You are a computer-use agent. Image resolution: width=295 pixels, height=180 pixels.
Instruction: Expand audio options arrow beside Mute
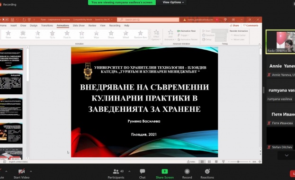(x=6, y=171)
